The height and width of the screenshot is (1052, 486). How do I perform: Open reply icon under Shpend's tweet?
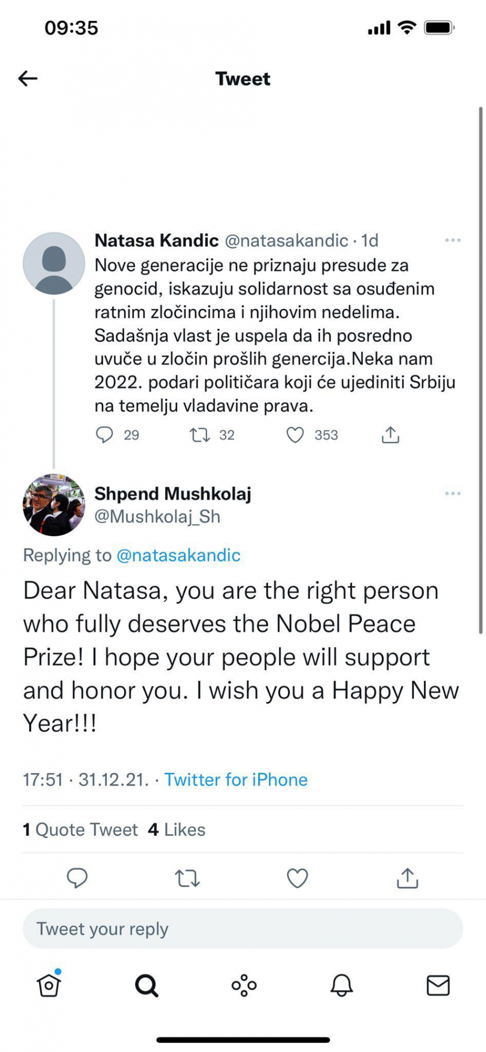(77, 878)
